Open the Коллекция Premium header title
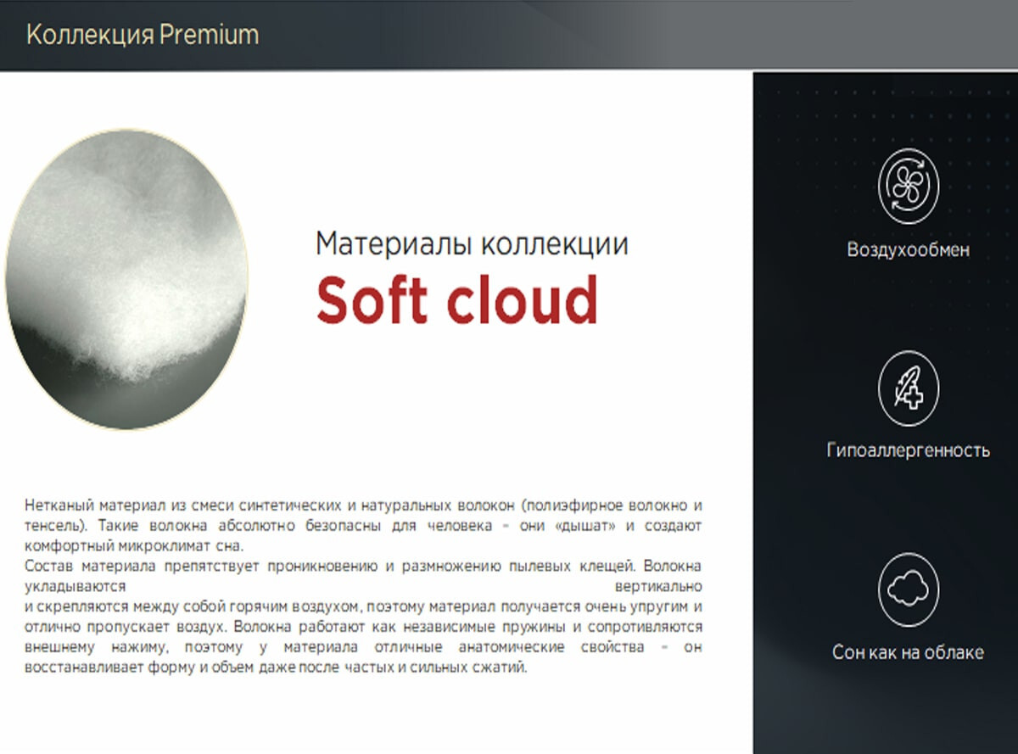Viewport: 1018px width, 754px height. pyautogui.click(x=143, y=35)
